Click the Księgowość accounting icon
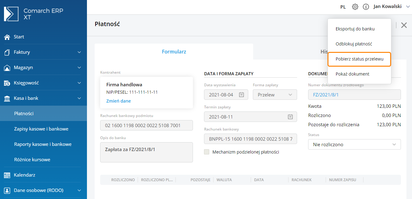 (x=7, y=83)
